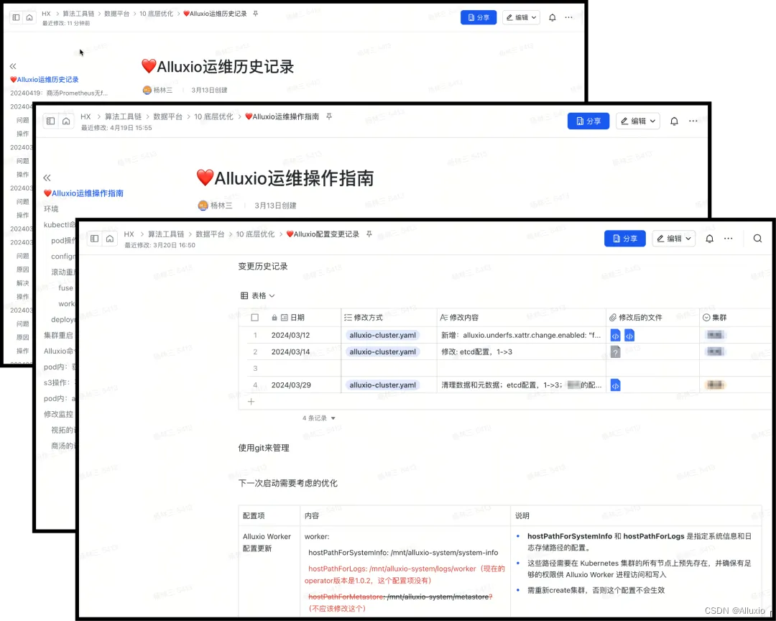Click the home icon in the 历史记录 window

point(29,17)
